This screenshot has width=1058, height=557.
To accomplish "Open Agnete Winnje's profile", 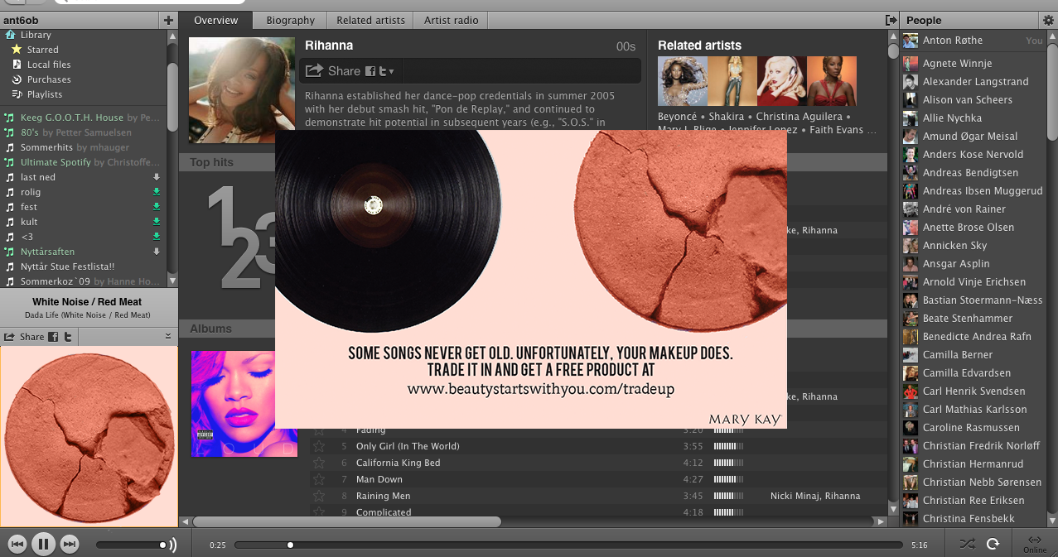I will point(957,63).
